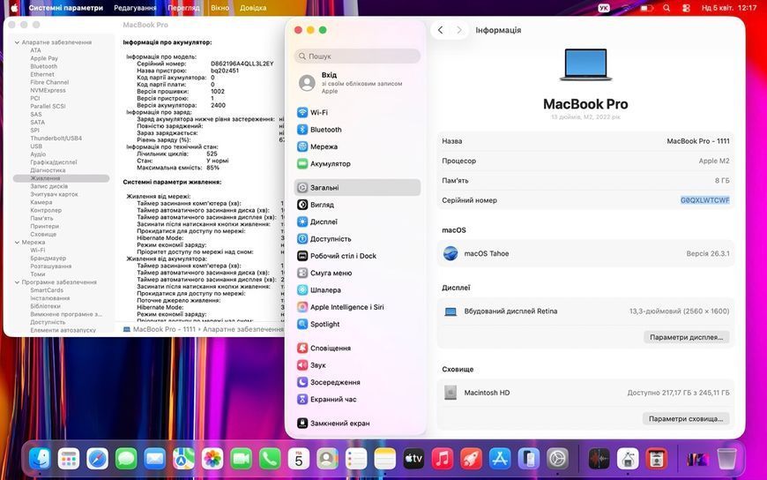
Task: Select highlighted serial number G0QXLWTCWF
Action: pos(705,200)
